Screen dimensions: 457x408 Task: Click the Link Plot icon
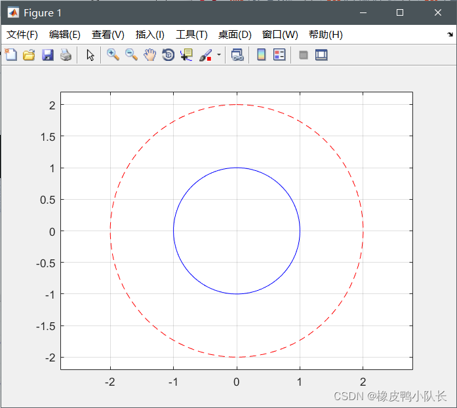(237, 55)
